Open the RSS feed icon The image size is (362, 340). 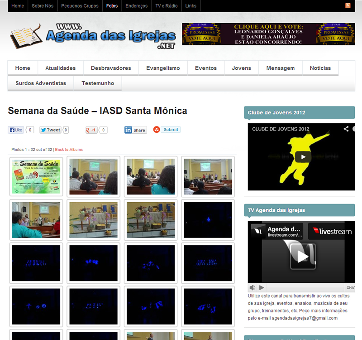pyautogui.click(x=348, y=5)
